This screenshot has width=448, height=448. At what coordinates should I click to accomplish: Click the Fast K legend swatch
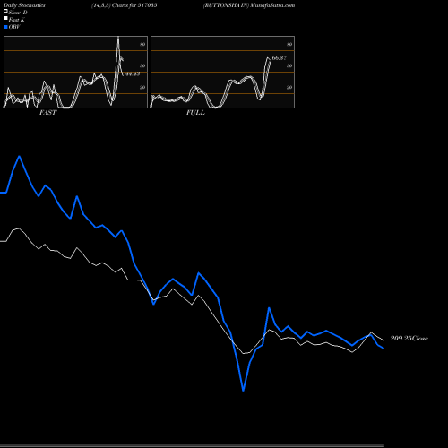(x=5, y=19)
